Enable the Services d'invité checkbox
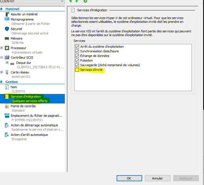The width and height of the screenshot is (204, 185). (x=77, y=70)
